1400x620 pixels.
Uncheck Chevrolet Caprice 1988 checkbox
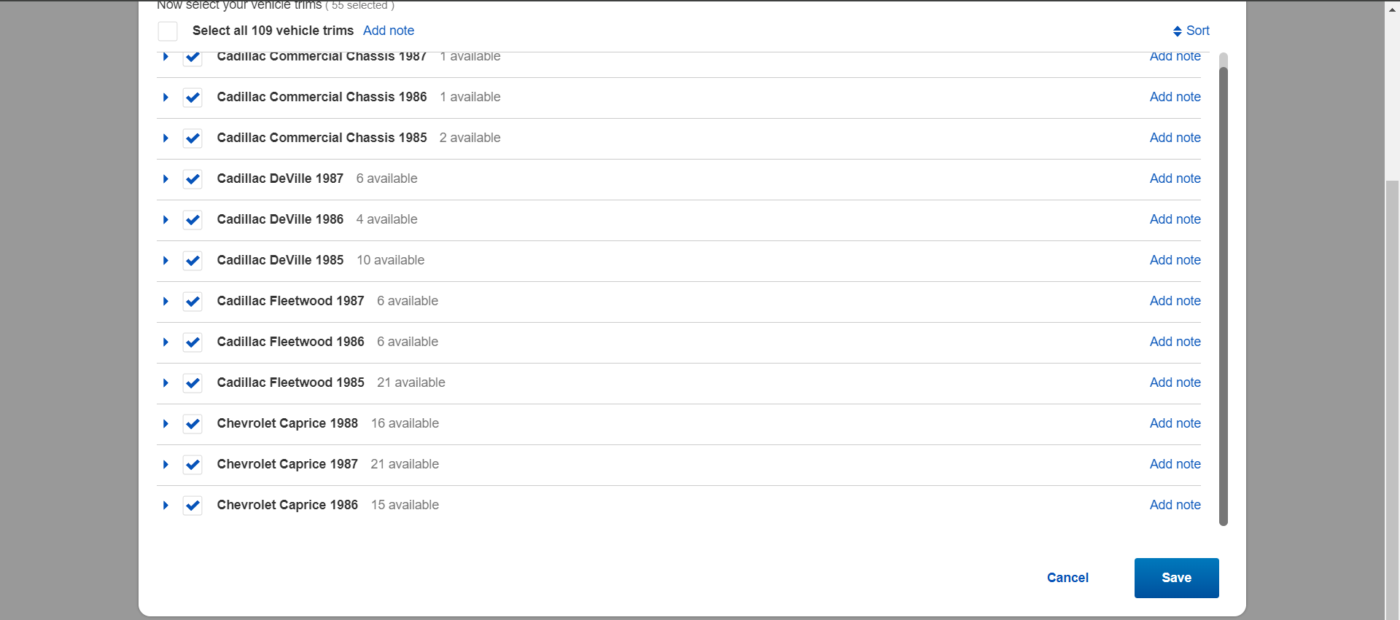pyautogui.click(x=192, y=423)
